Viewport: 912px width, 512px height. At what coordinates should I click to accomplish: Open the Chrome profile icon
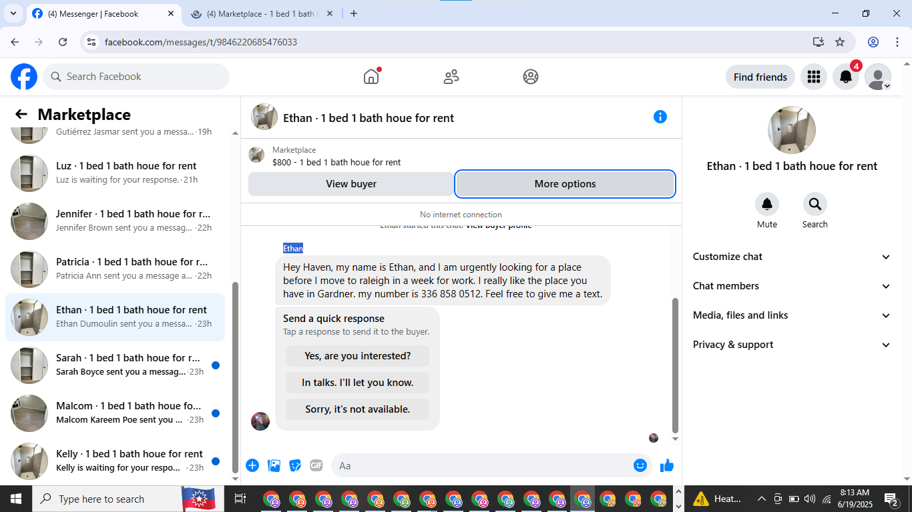(x=873, y=42)
